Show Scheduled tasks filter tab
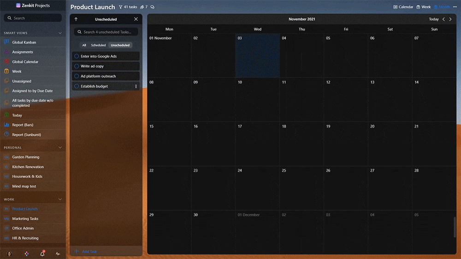The image size is (461, 259). point(98,45)
